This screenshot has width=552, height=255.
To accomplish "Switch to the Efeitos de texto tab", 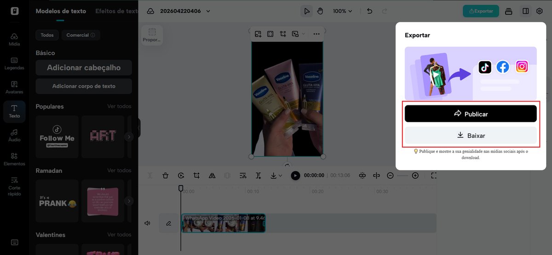I will pos(117,11).
